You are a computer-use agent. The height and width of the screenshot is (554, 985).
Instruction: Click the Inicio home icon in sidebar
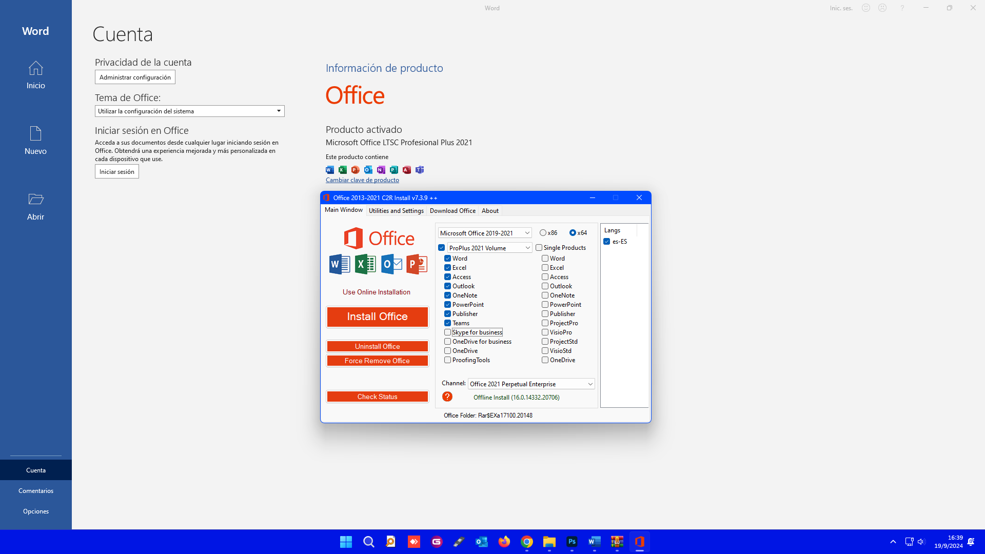(35, 68)
